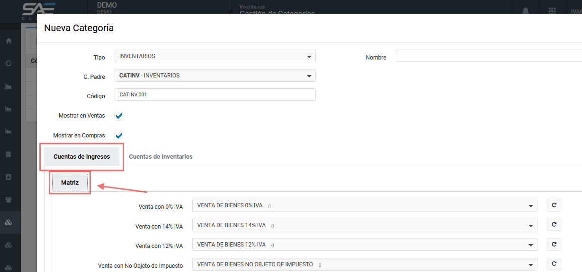Expand the C. Padre dropdown

point(215,76)
